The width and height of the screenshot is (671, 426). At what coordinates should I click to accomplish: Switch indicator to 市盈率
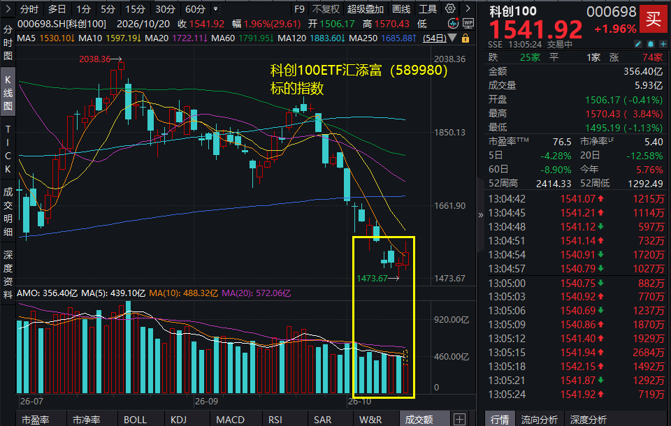35,420
